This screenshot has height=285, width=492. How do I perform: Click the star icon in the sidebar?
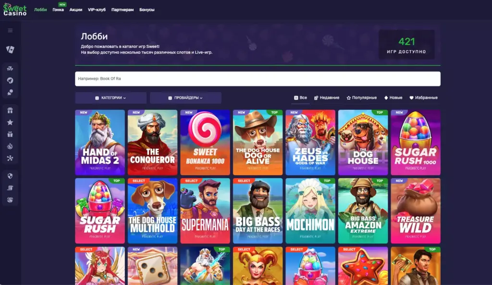click(10, 122)
